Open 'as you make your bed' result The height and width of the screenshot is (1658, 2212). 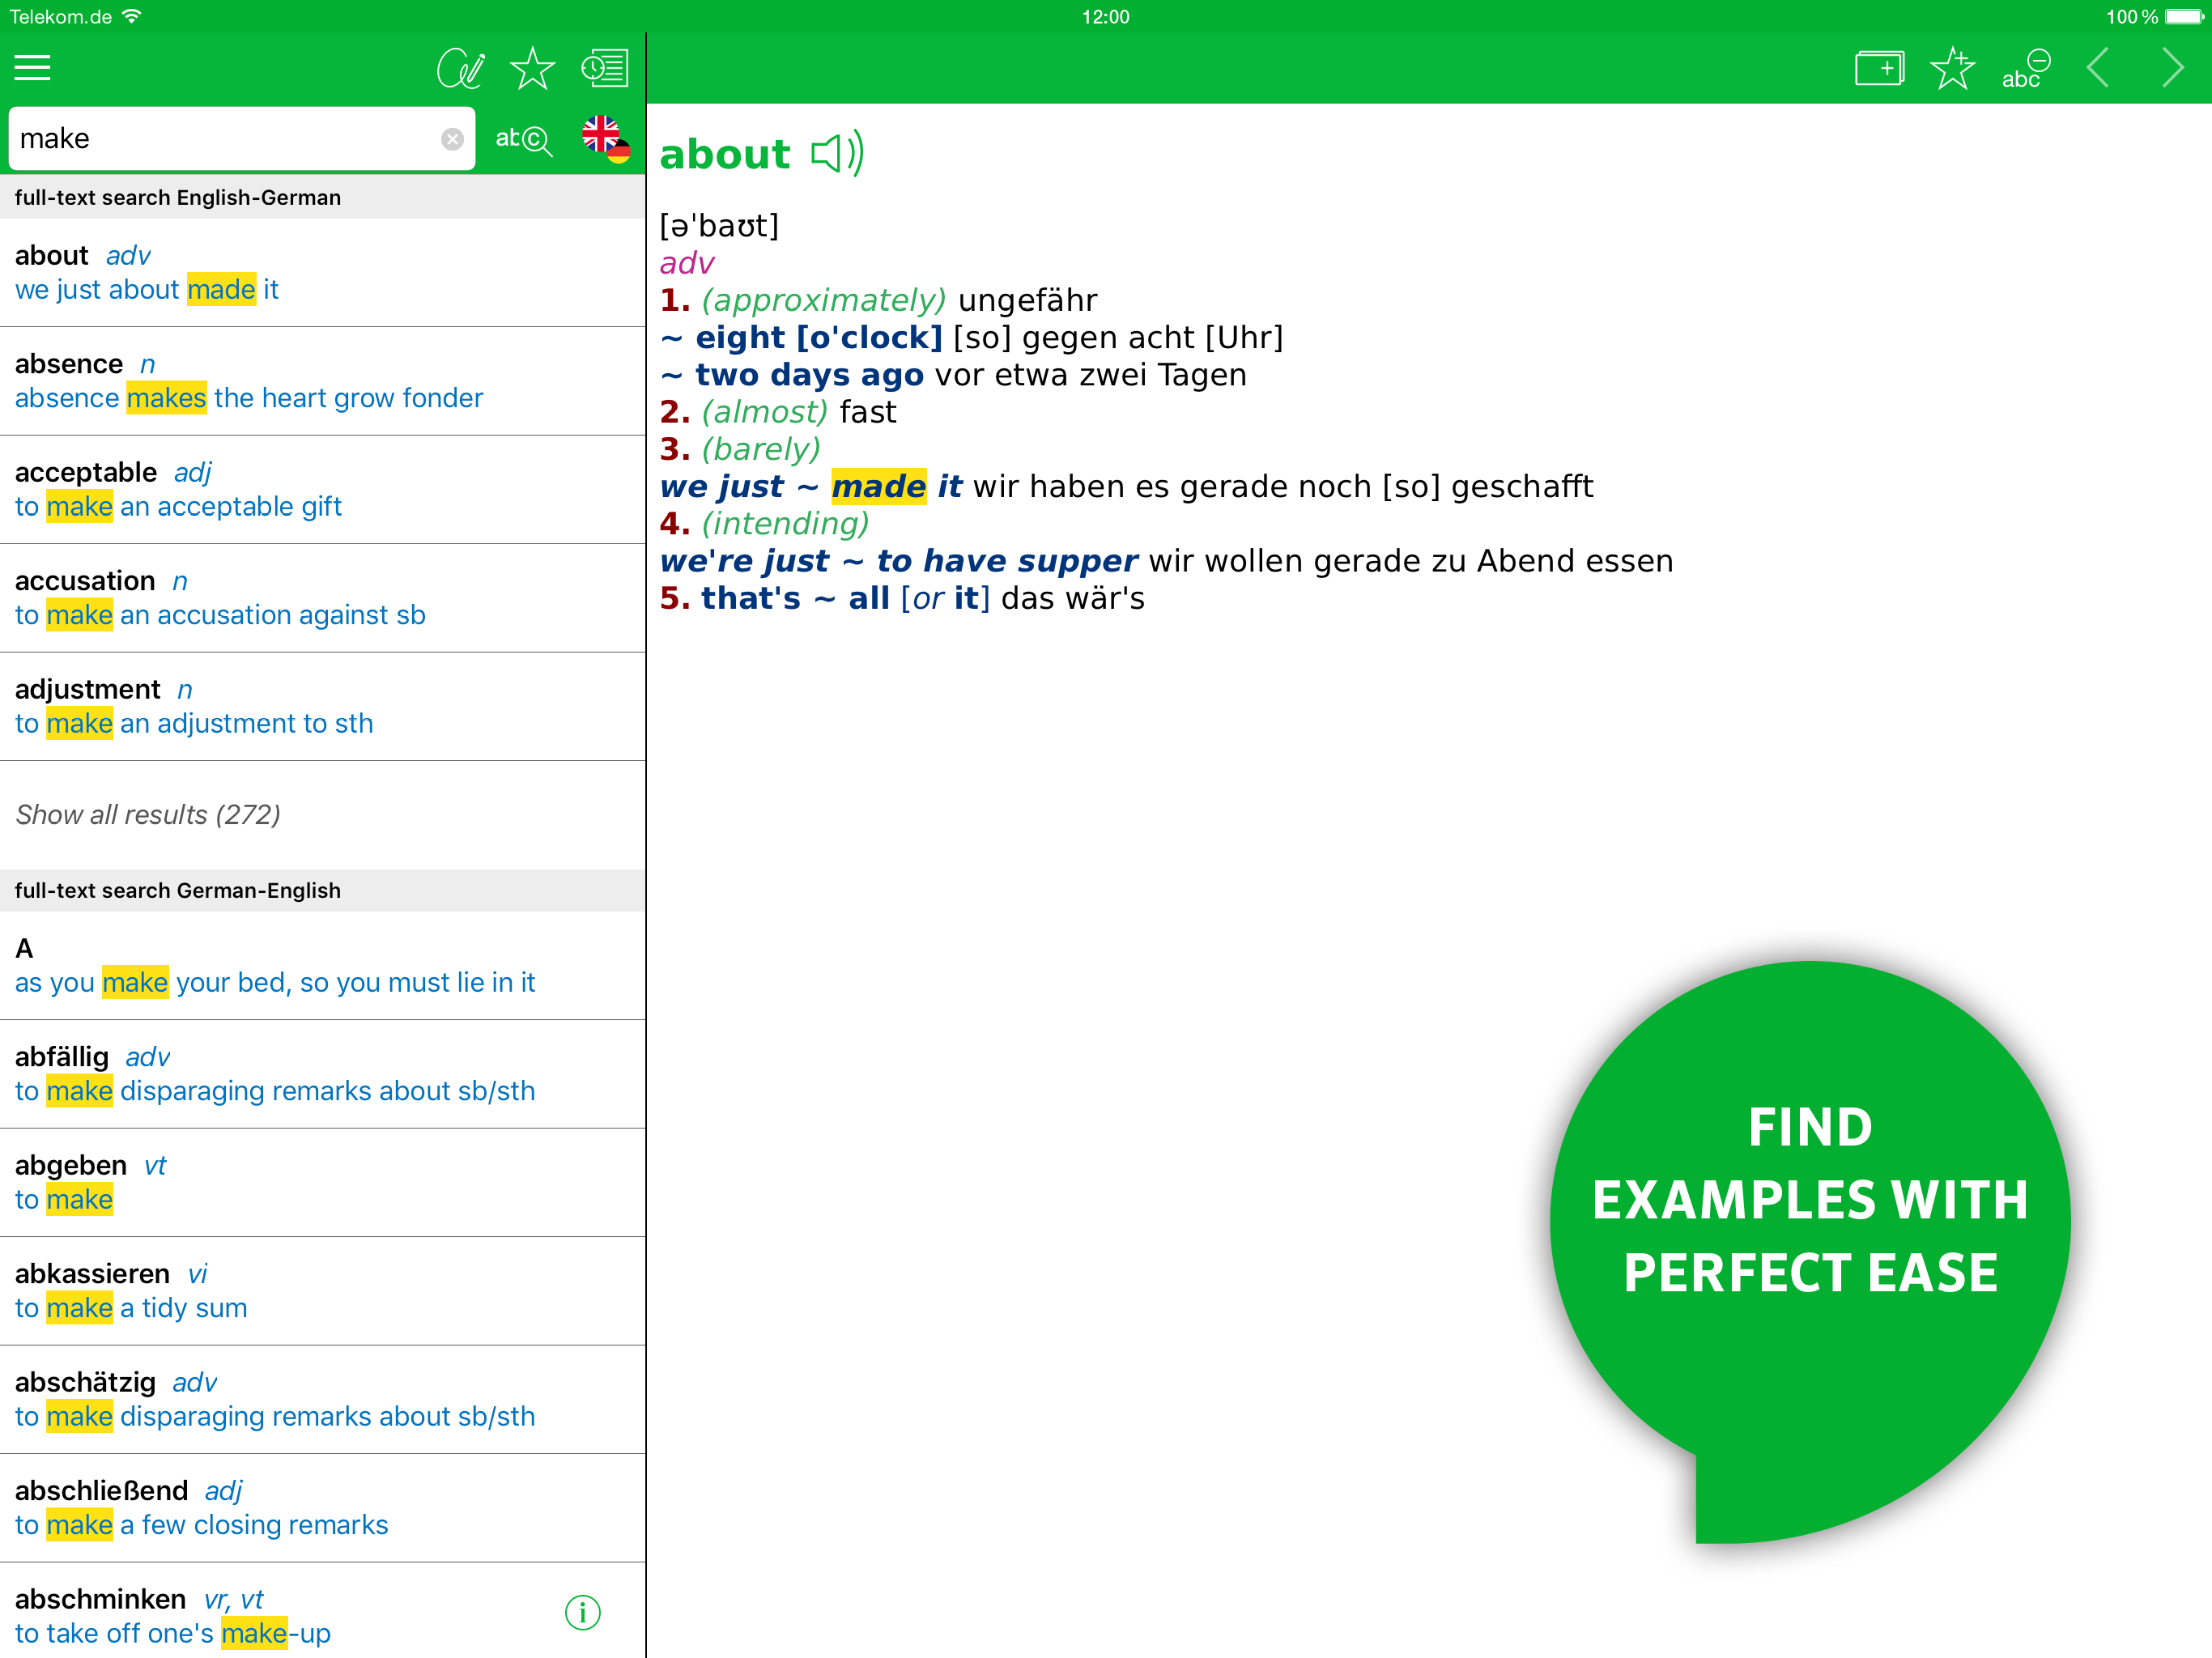(323, 965)
